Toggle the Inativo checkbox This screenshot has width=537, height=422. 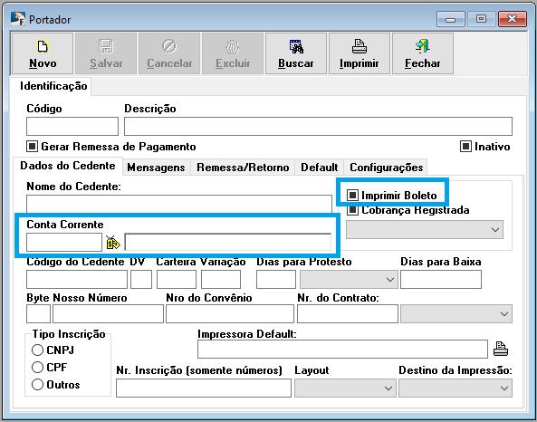point(465,147)
